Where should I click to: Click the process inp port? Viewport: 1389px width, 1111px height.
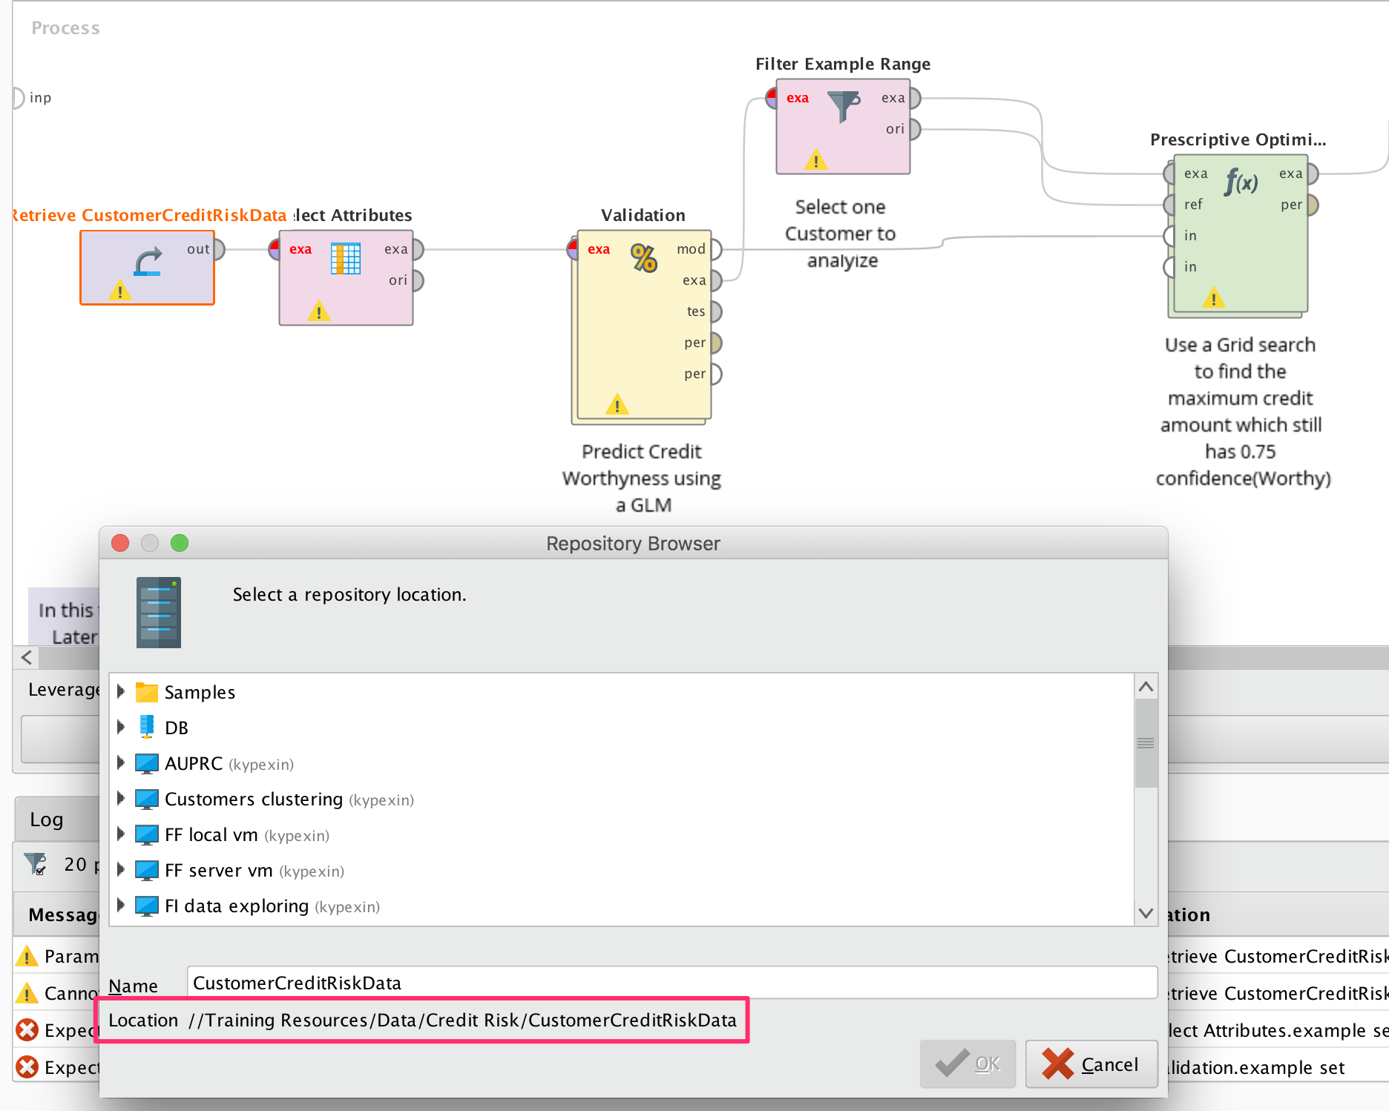point(20,97)
